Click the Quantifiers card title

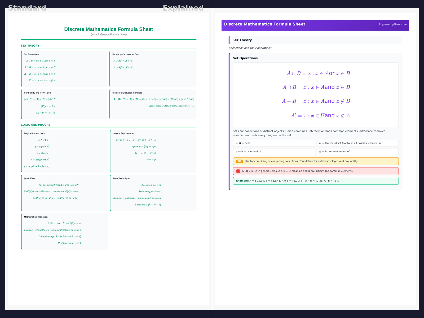click(30, 178)
